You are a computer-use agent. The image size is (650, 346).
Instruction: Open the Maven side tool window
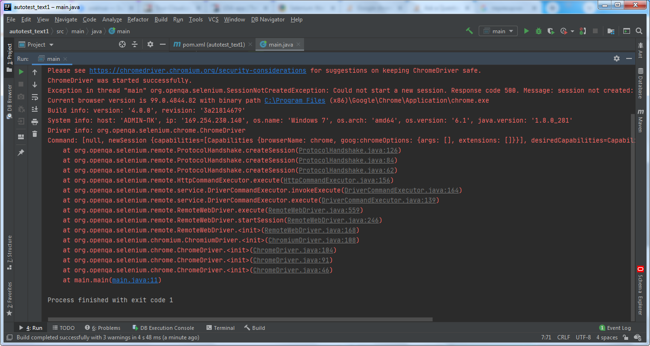(640, 122)
